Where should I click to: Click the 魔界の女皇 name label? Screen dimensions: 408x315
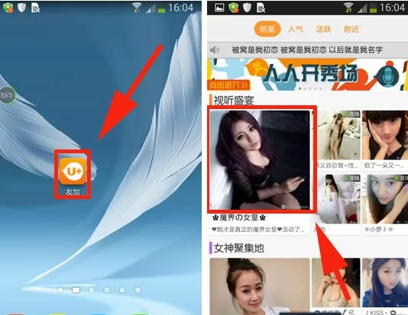click(x=239, y=218)
